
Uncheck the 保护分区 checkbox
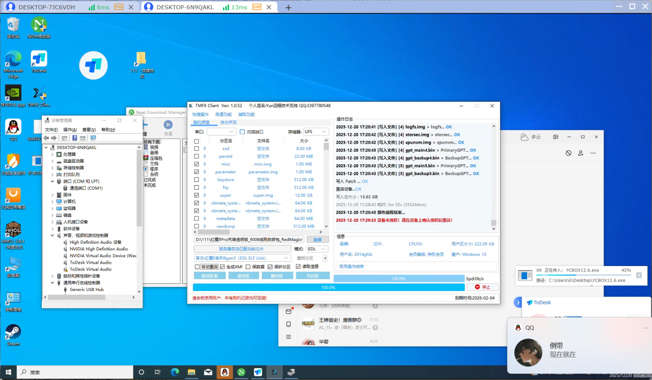tap(270, 267)
